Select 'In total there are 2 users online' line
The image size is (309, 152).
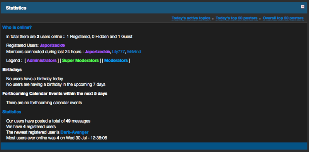[70, 37]
